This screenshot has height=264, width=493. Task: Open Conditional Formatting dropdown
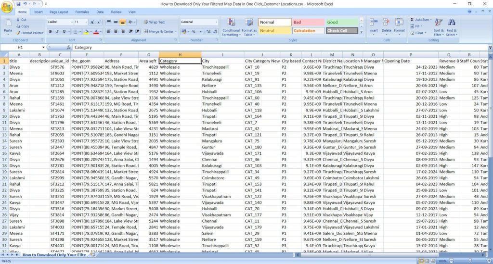point(231,27)
